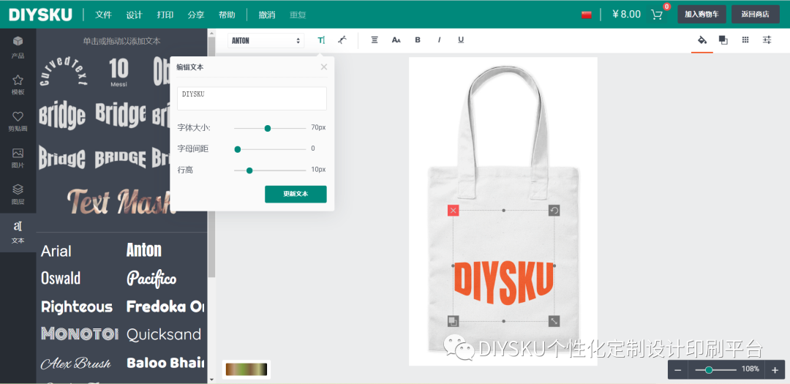Image resolution: width=790 pixels, height=384 pixels.
Task: Open the 设计 design menu
Action: 134,15
